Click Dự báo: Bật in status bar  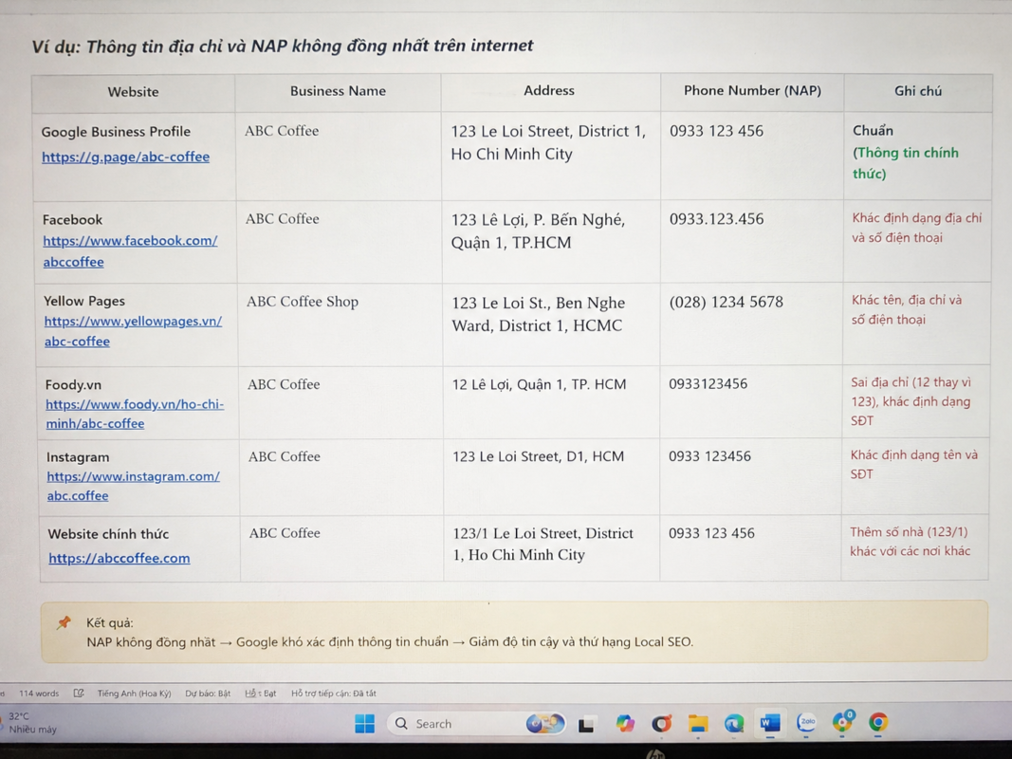pyautogui.click(x=208, y=694)
